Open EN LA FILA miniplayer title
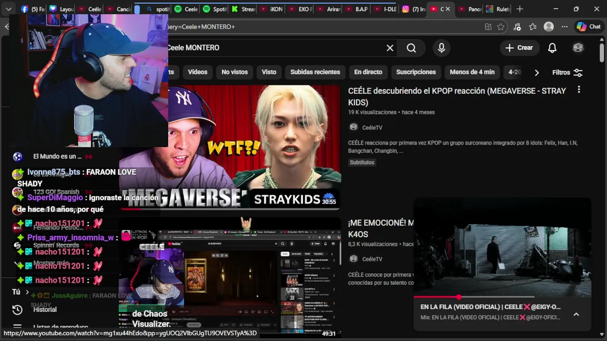Screen dimensions: 607x341 click(x=490, y=306)
